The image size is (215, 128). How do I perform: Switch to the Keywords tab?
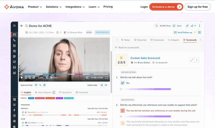click(82, 92)
